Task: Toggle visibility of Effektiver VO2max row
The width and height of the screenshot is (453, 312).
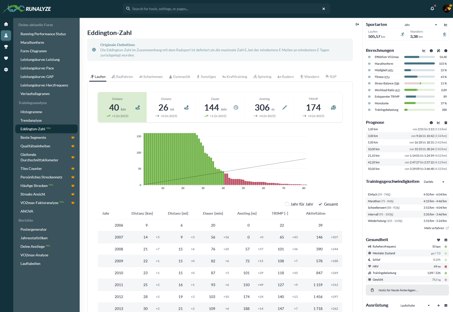Action: point(369,57)
